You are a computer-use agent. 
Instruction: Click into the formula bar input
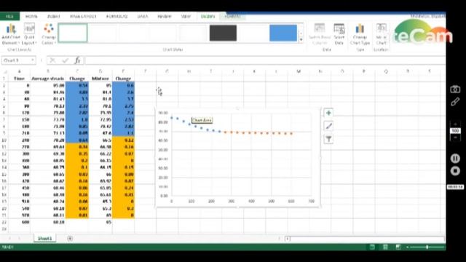(264, 60)
